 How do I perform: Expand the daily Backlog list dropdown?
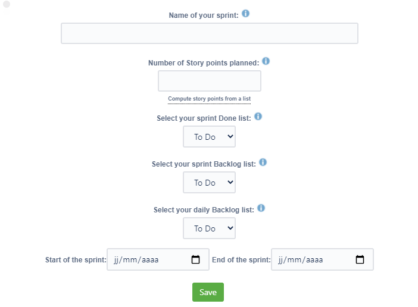[209, 228]
